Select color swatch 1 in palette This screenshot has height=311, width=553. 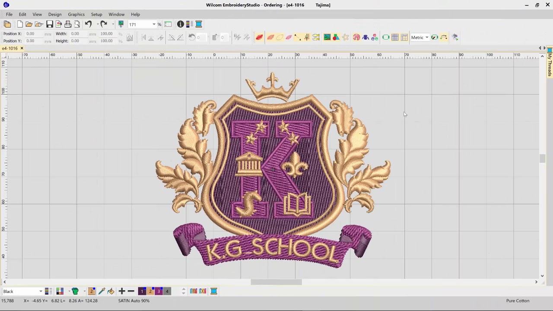(x=142, y=292)
